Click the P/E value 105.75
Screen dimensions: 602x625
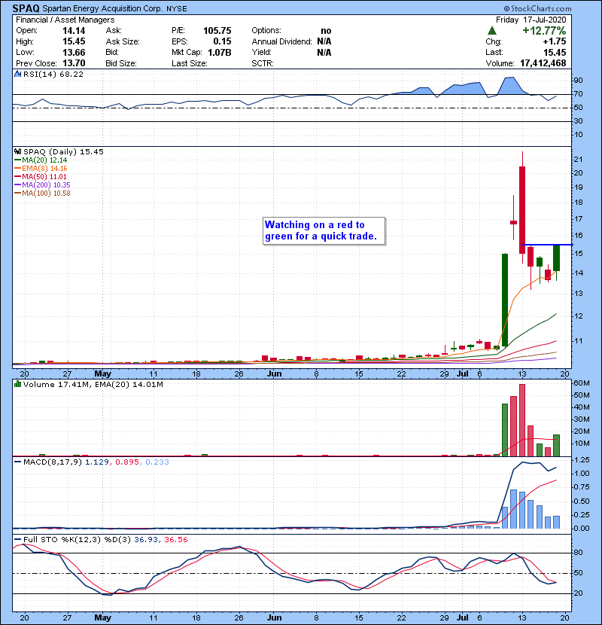coord(217,31)
